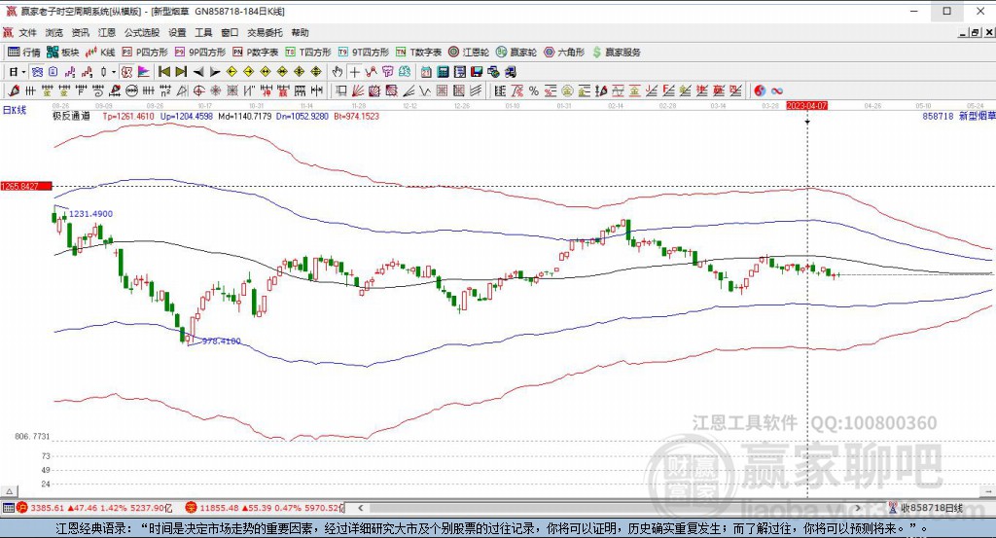The height and width of the screenshot is (538, 996).
Task: Click the Md=1140.7179 indicator value
Action: coord(244,116)
